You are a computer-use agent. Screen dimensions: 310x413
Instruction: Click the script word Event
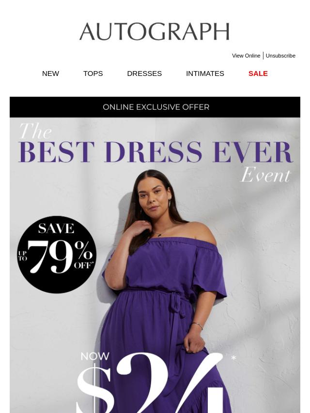(x=265, y=175)
